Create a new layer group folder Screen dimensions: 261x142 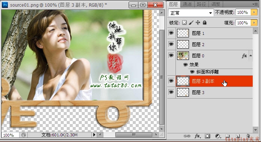[228, 136]
